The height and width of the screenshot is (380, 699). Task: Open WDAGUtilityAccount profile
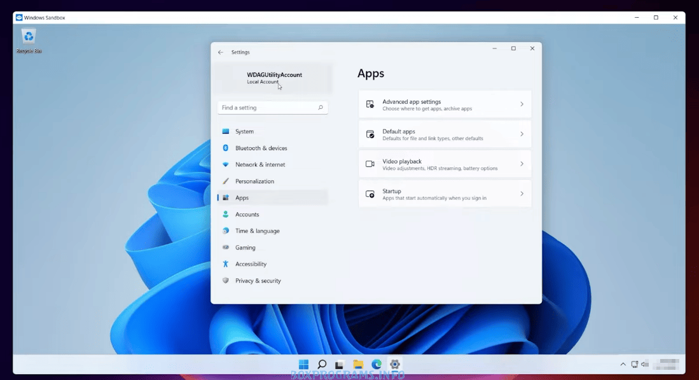273,78
